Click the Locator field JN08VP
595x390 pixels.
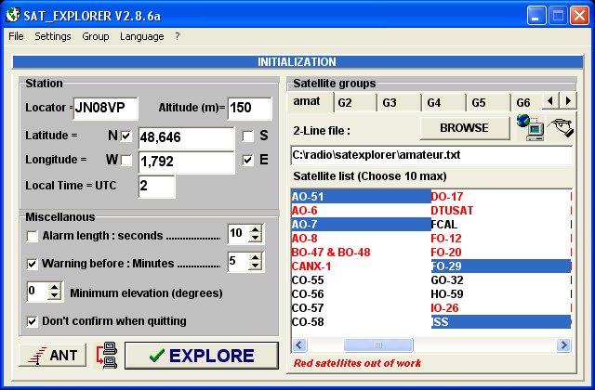pos(105,108)
